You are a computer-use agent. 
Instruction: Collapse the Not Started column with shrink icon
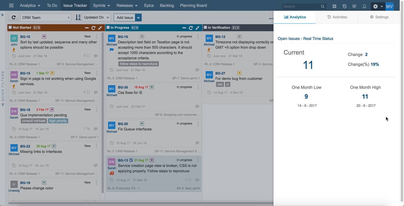pyautogui.click(x=100, y=28)
